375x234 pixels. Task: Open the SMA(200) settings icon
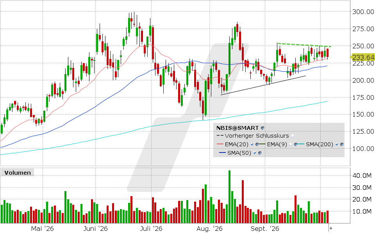coord(342,144)
